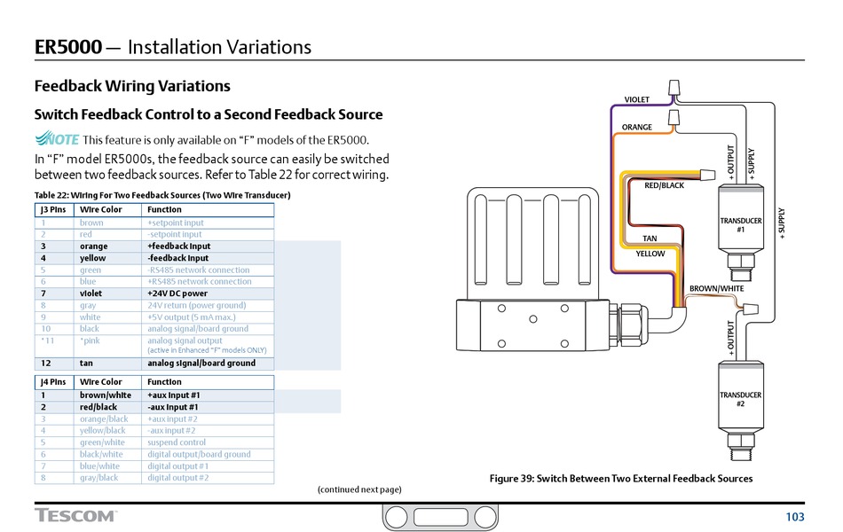Image resolution: width=843 pixels, height=532 pixels.
Task: Click the YELLOW wire label in the diagram
Action: point(650,254)
